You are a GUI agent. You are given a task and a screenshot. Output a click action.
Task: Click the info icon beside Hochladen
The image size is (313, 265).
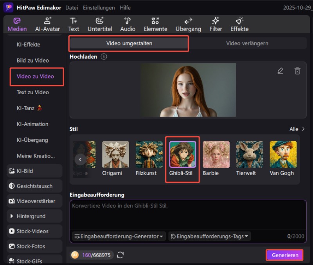[104, 57]
